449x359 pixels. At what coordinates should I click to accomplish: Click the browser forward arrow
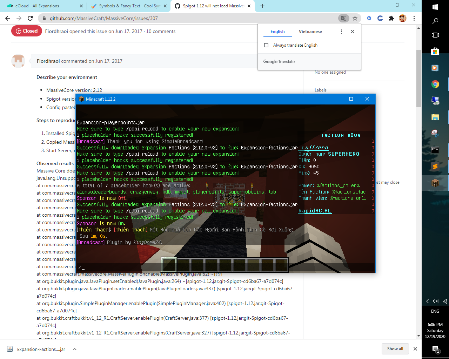tap(19, 18)
